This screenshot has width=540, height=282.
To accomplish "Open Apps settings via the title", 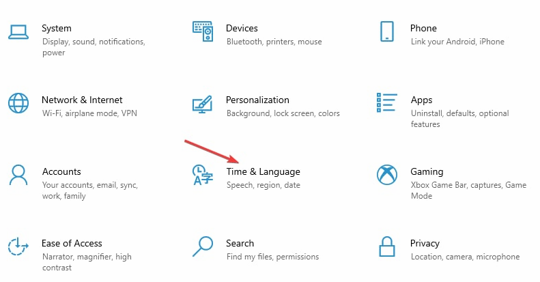I will click(422, 100).
